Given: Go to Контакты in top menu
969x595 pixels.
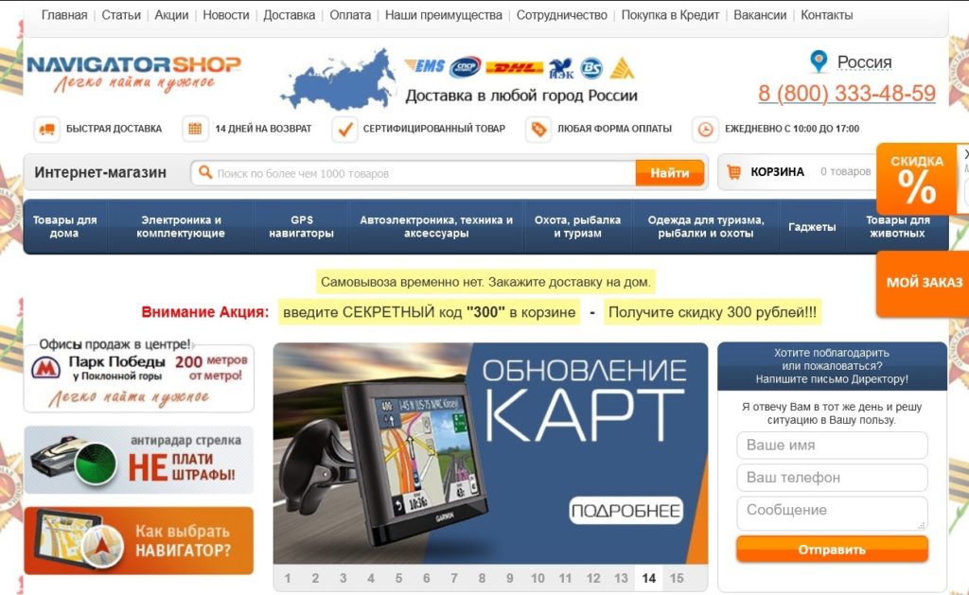Looking at the screenshot, I should pos(826,15).
